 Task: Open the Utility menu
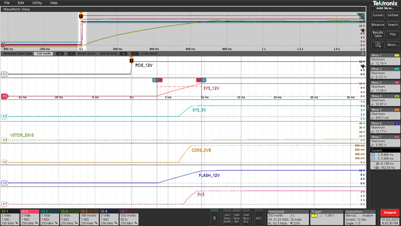point(37,3)
